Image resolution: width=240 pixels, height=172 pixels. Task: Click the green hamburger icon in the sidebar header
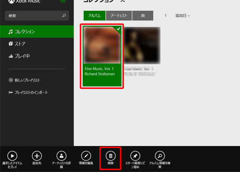[x=63, y=1]
